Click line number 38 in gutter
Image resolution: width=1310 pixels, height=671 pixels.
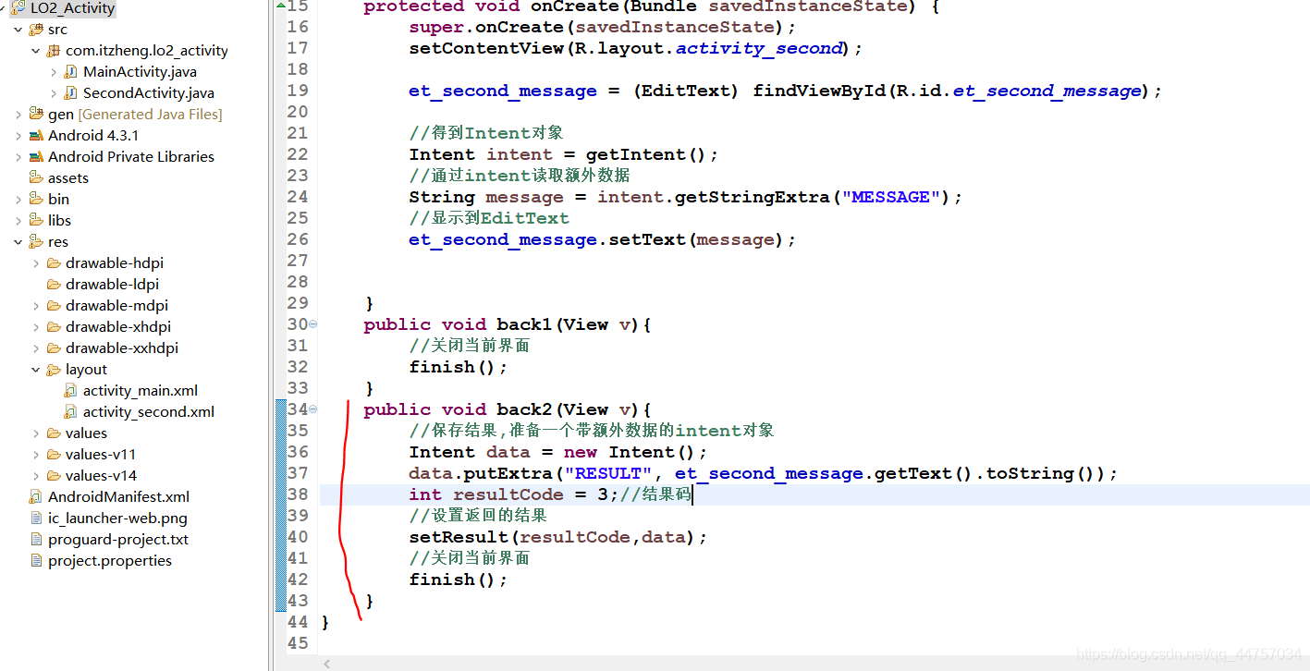(298, 494)
